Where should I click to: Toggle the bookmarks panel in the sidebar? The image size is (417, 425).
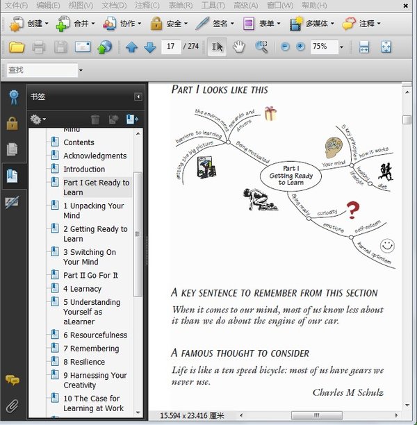click(x=12, y=175)
